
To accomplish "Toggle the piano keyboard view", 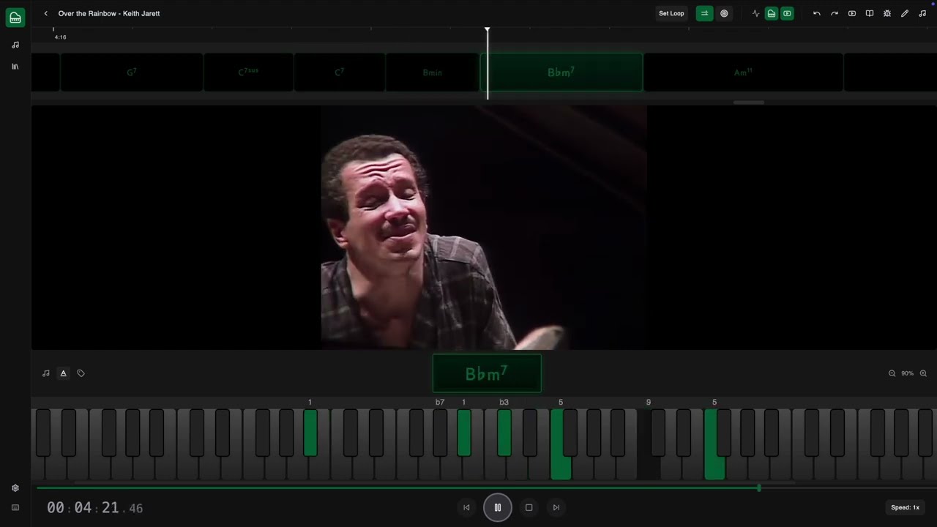I will coord(772,13).
